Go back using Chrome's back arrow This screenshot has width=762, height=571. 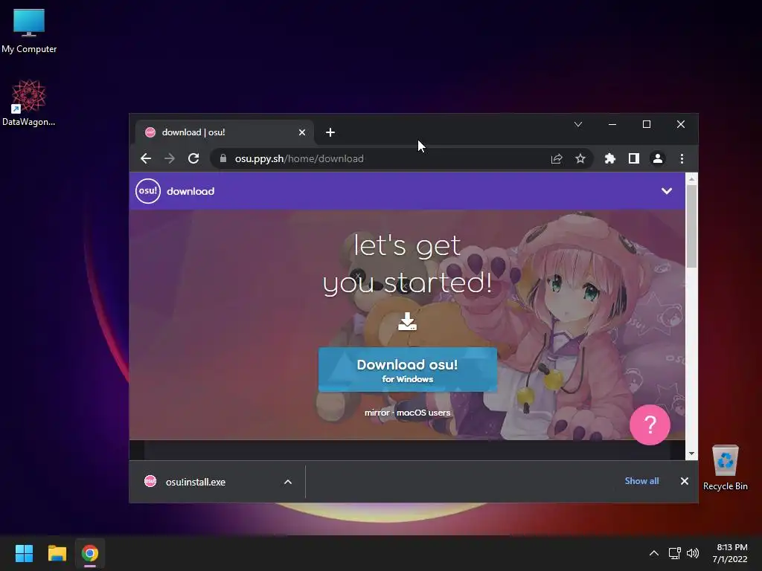coord(146,159)
